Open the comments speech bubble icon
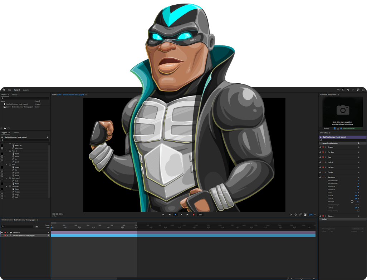The width and height of the screenshot is (367, 280). [x=358, y=90]
